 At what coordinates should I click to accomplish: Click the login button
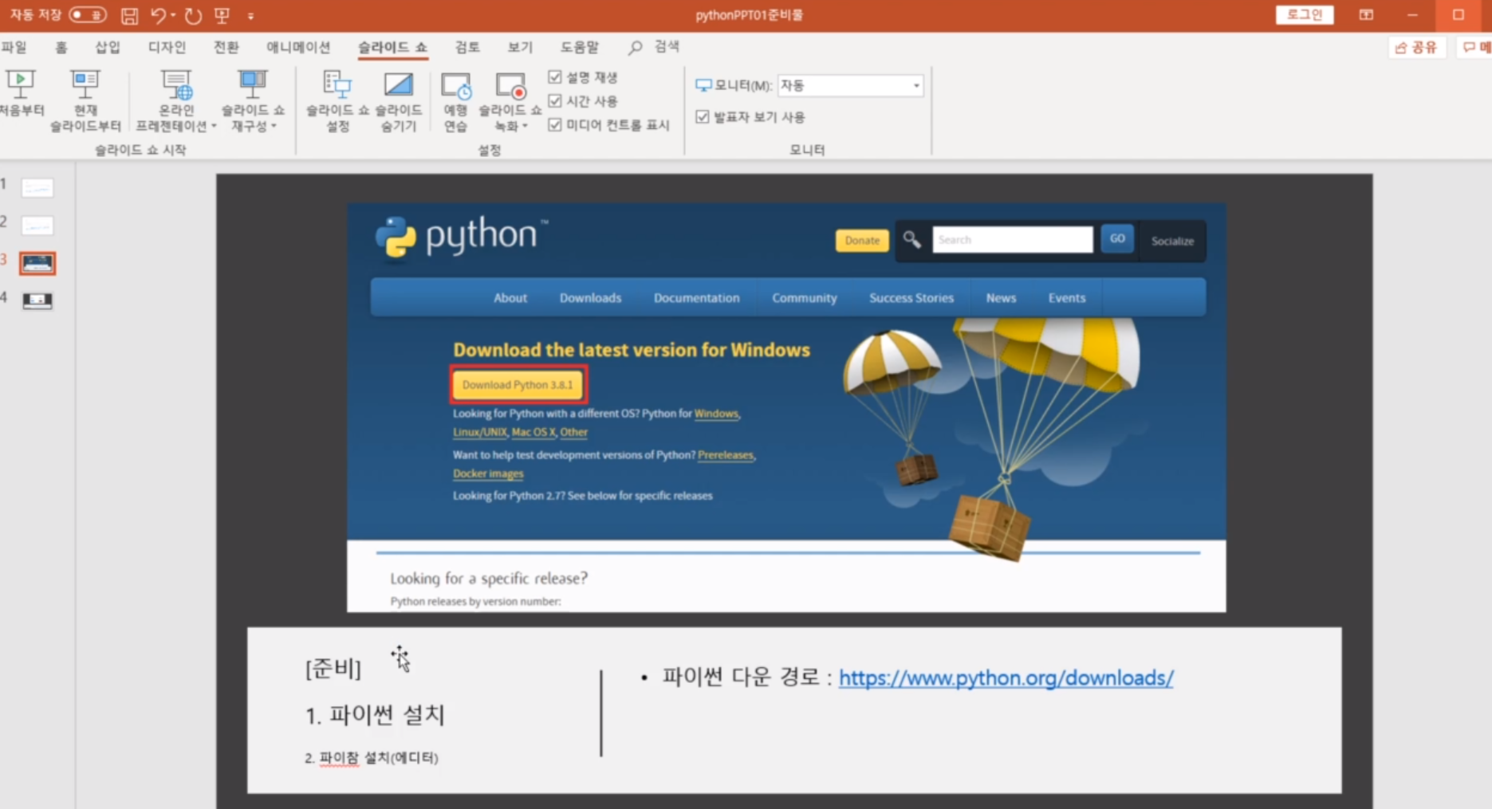point(1305,15)
